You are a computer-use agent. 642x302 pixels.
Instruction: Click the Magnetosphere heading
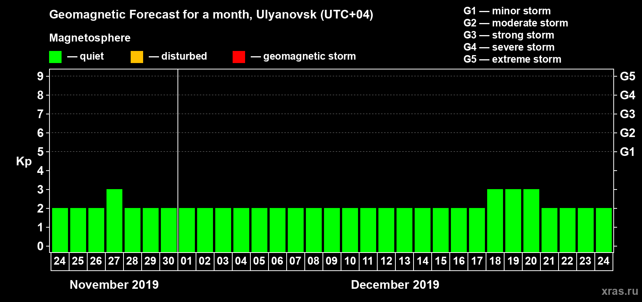[90, 38]
